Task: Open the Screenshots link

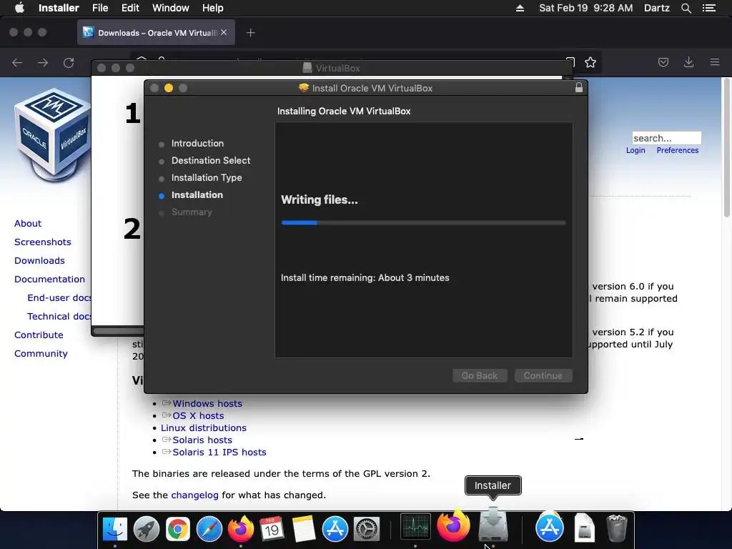Action: [x=42, y=242]
